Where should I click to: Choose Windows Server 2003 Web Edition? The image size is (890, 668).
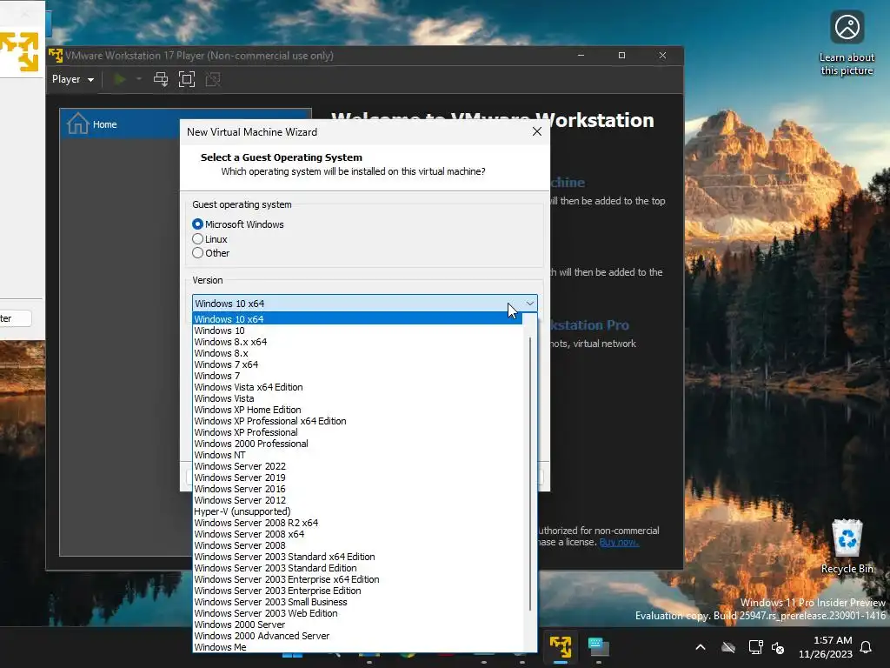[x=357, y=613]
